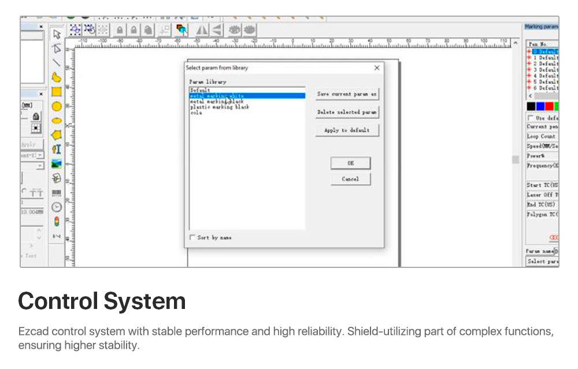Toggle the aspect ratio lock in left panel
The image size is (578, 369).
(x=36, y=117)
